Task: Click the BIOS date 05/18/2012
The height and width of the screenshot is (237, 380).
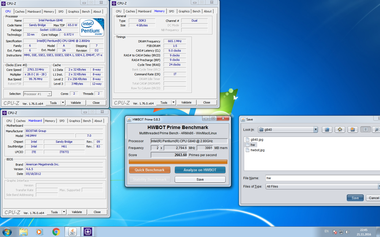Action: pyautogui.click(x=64, y=174)
